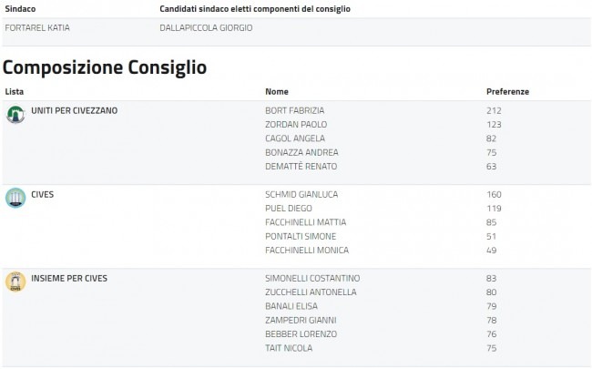Click PUEL DIEGO in the council list
Image resolution: width=592 pixels, height=369 pixels.
click(288, 208)
